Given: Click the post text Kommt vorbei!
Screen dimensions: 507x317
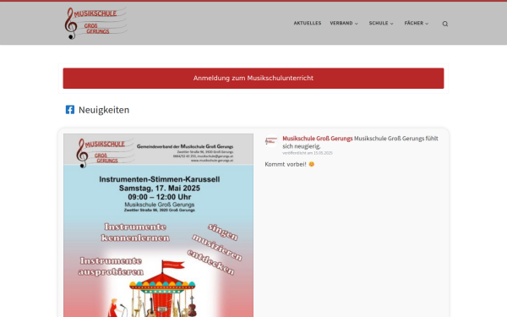Looking at the screenshot, I should pyautogui.click(x=286, y=164).
